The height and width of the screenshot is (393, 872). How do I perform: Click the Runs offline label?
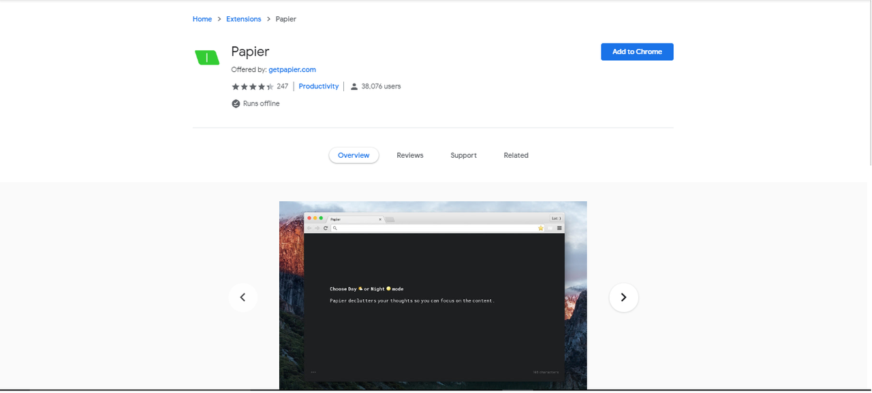262,103
